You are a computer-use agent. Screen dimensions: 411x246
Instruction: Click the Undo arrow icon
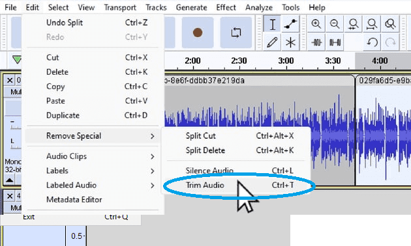(372, 42)
